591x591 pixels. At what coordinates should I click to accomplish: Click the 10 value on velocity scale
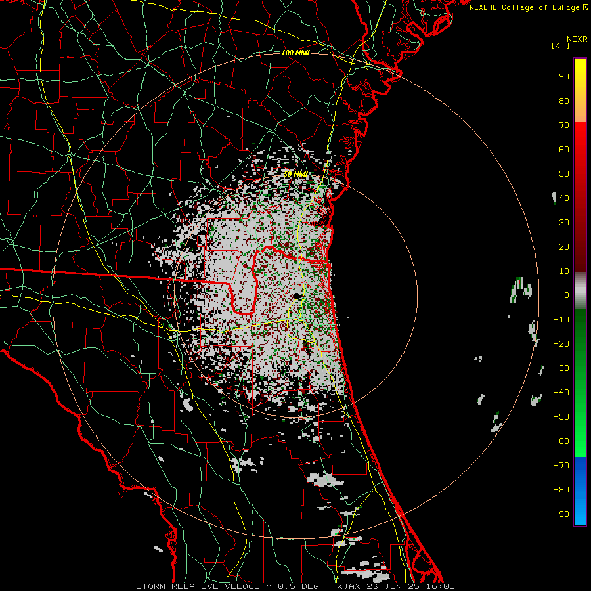click(x=564, y=271)
